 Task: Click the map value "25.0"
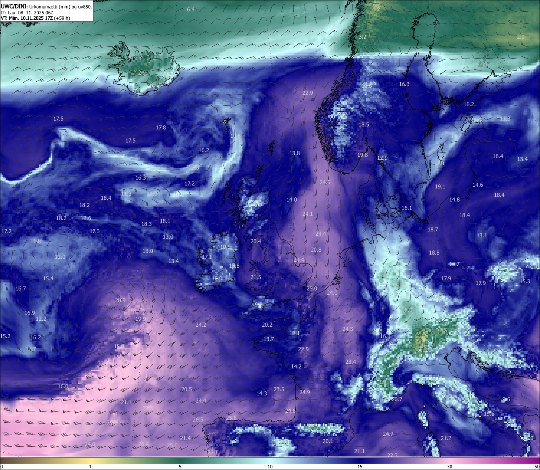(312, 289)
